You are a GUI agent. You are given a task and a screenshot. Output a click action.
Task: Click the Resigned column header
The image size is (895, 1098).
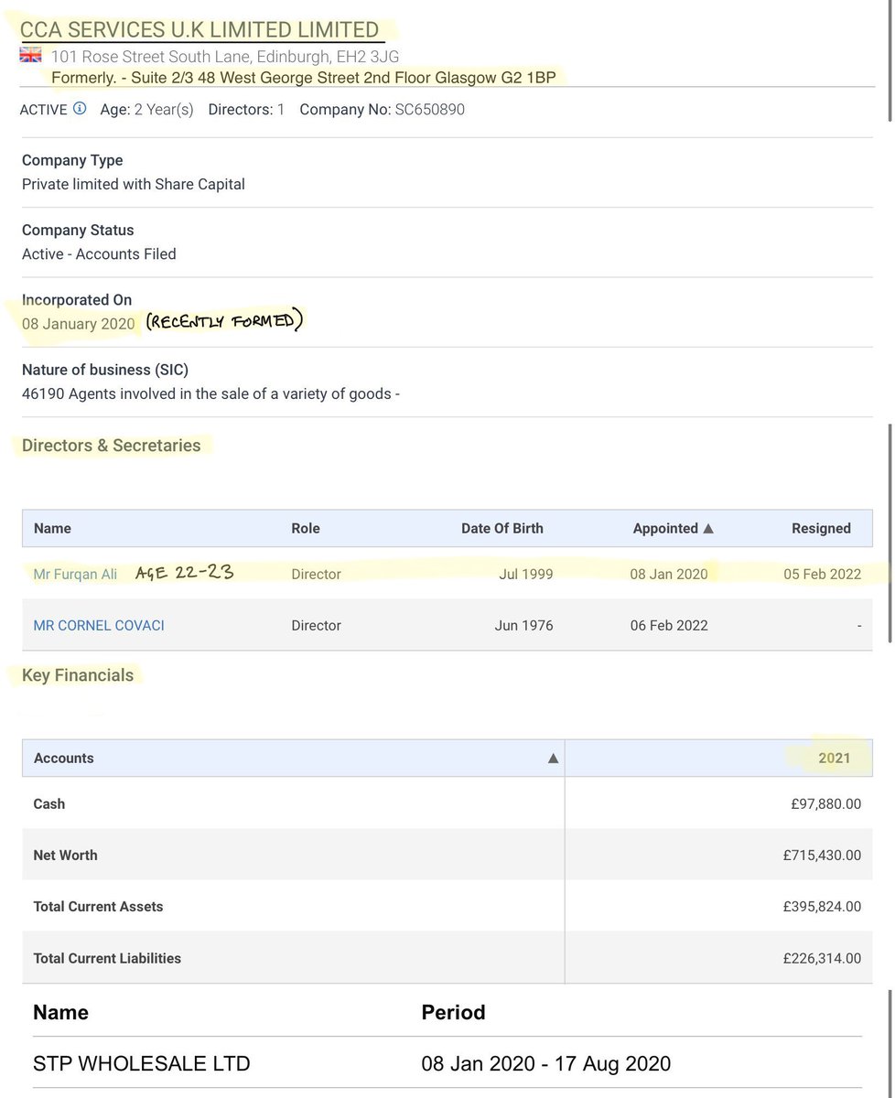pos(822,529)
